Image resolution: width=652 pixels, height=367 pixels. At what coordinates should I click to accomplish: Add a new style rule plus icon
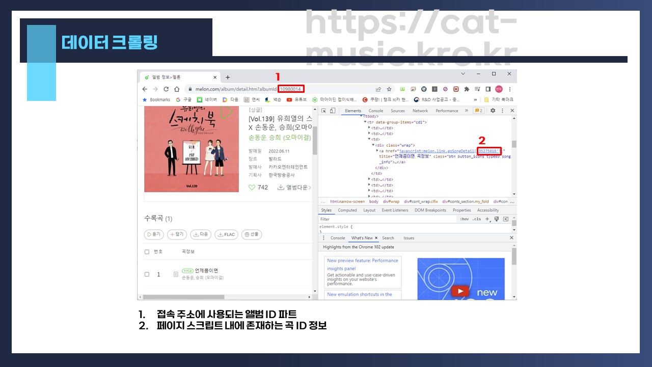(487, 219)
